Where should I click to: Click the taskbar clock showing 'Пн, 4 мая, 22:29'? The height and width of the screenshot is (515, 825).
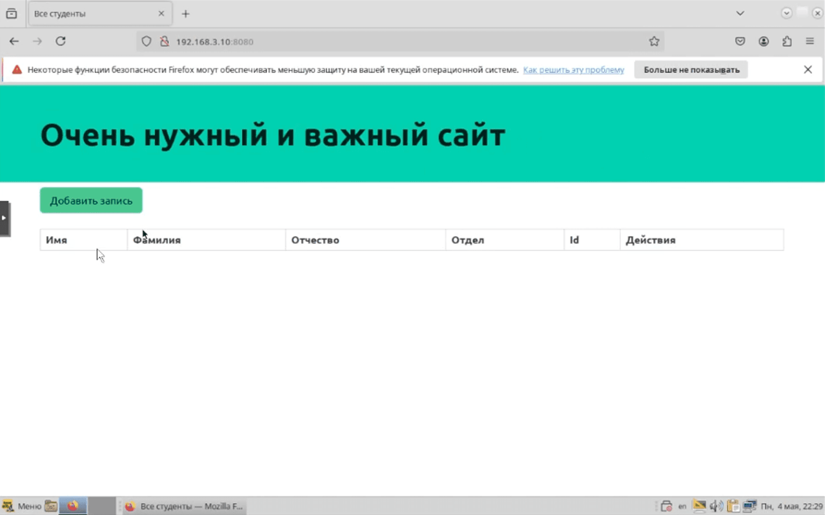(791, 506)
